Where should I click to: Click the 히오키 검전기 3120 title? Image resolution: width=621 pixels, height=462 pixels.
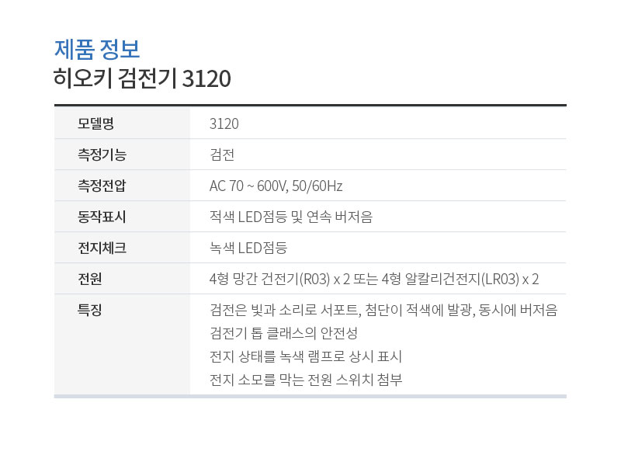142,78
